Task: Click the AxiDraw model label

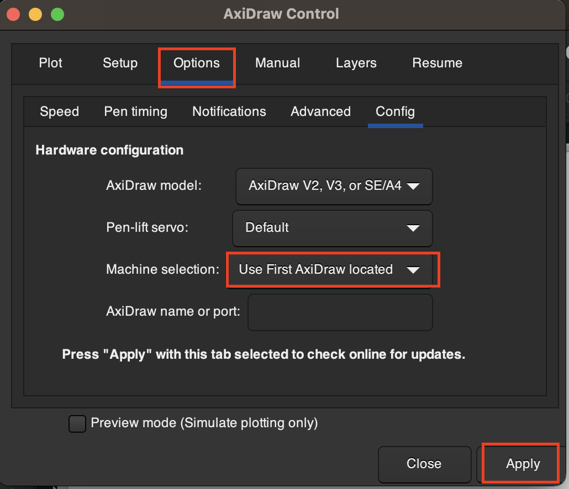Action: pyautogui.click(x=154, y=185)
